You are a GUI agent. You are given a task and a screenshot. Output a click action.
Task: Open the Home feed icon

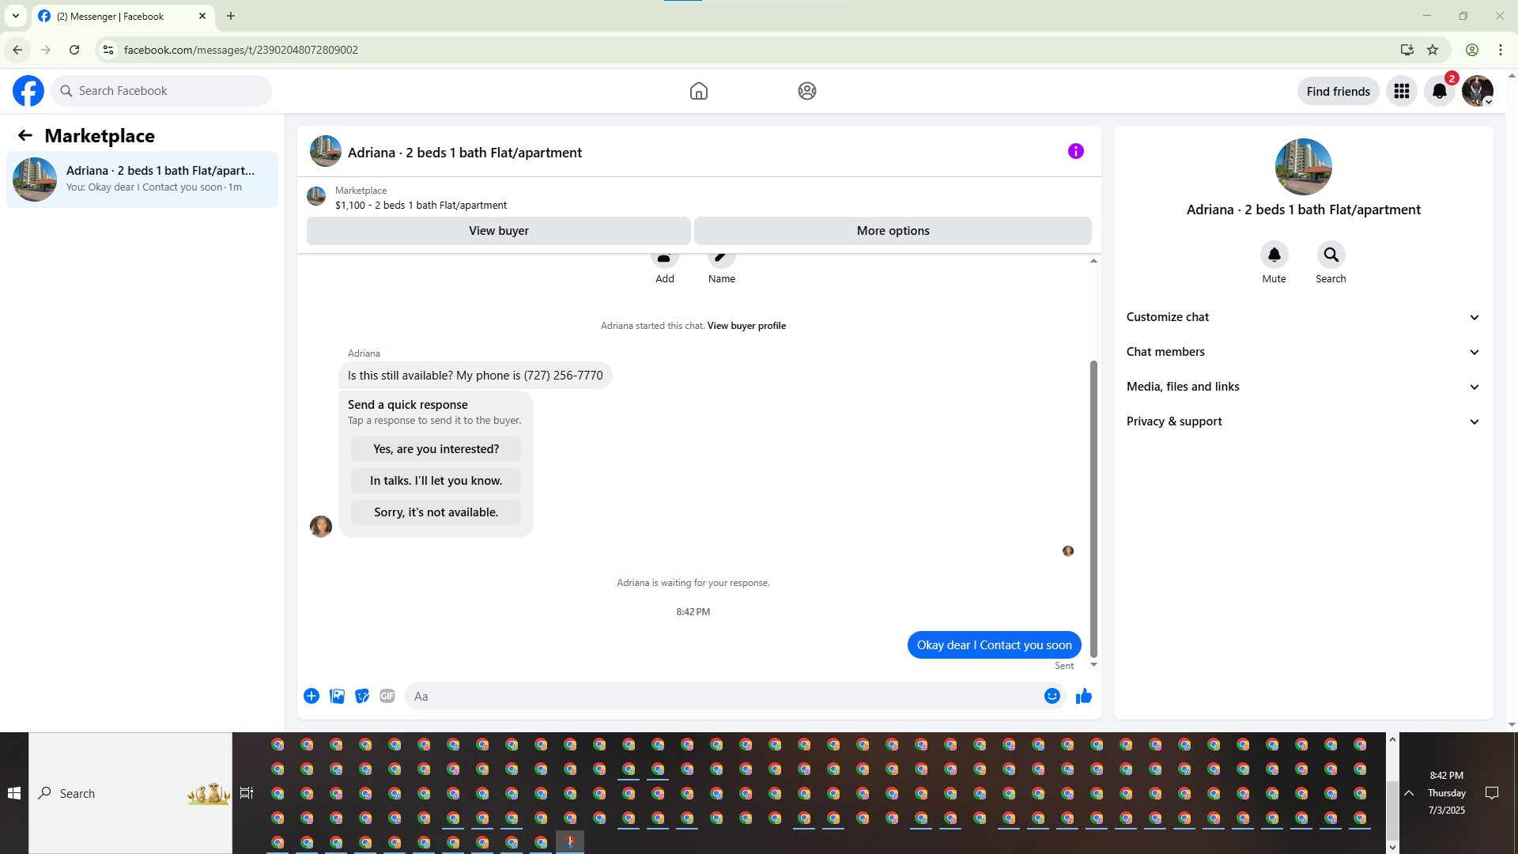[x=698, y=91]
